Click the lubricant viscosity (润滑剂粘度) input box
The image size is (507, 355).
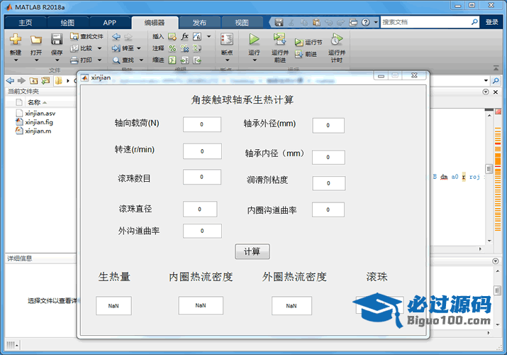pos(329,183)
